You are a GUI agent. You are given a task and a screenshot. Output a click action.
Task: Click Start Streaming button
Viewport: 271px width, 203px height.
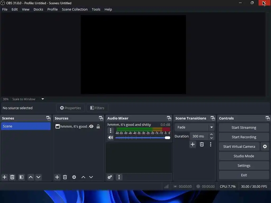244,128
